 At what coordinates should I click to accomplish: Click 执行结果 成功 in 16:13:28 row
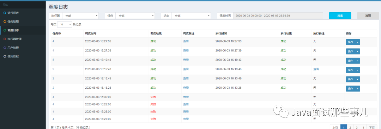[283, 87]
